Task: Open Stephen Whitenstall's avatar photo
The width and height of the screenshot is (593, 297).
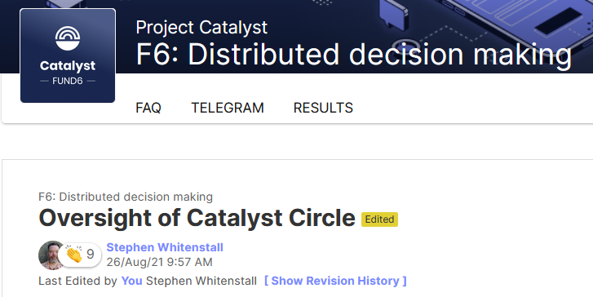Action: (51, 255)
